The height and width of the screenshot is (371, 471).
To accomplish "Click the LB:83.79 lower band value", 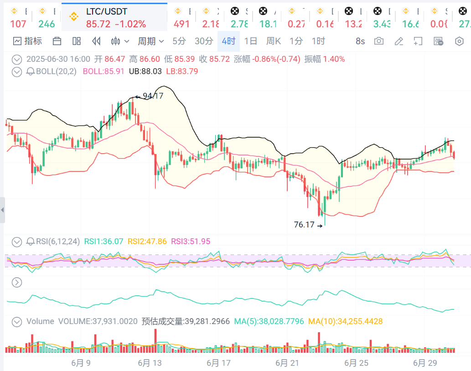I will (182, 72).
